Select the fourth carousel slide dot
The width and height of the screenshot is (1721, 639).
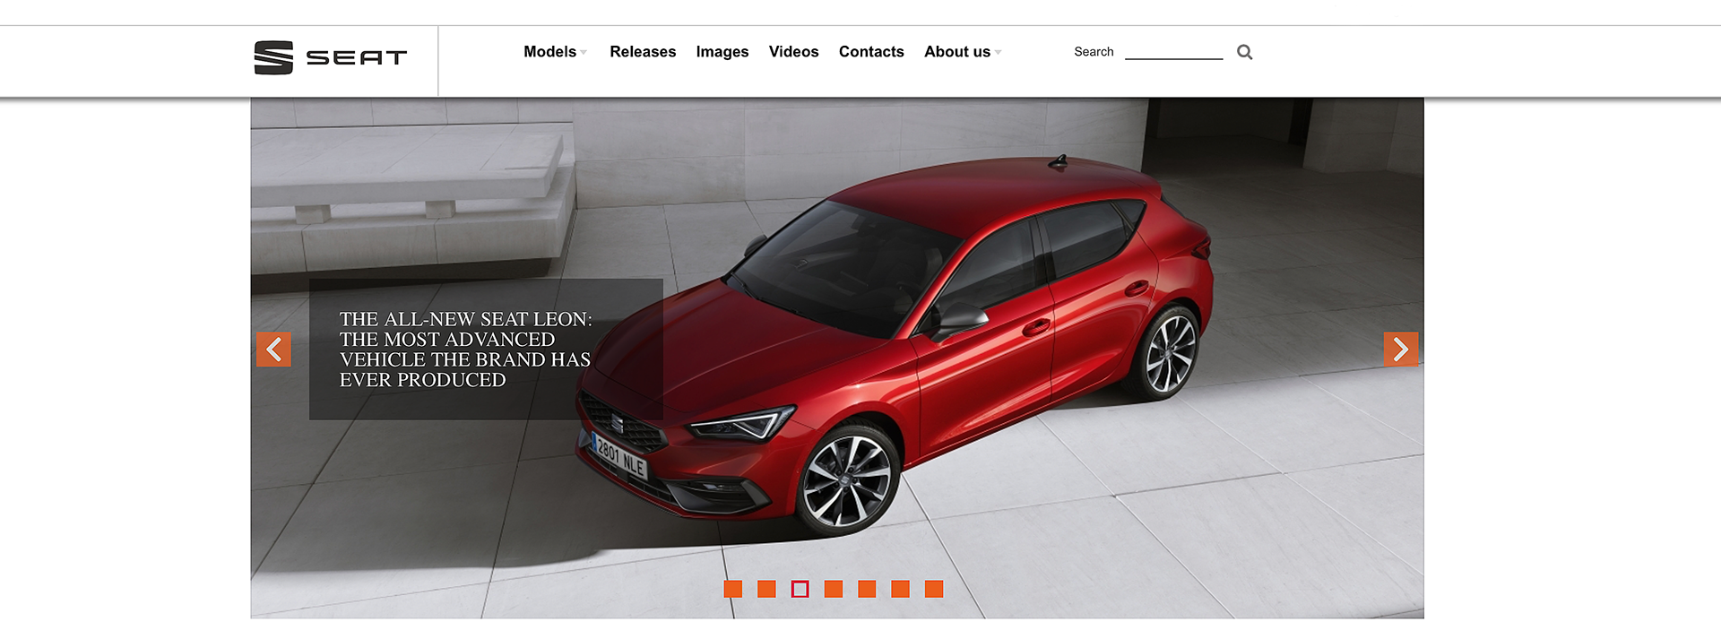(834, 589)
